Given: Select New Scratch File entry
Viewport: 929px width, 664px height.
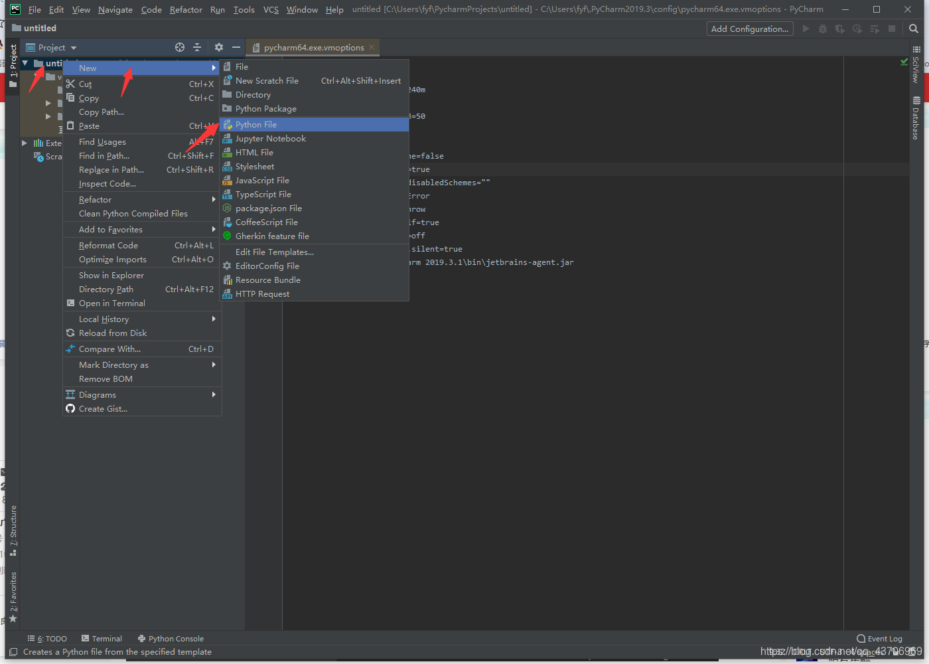Looking at the screenshot, I should point(314,80).
